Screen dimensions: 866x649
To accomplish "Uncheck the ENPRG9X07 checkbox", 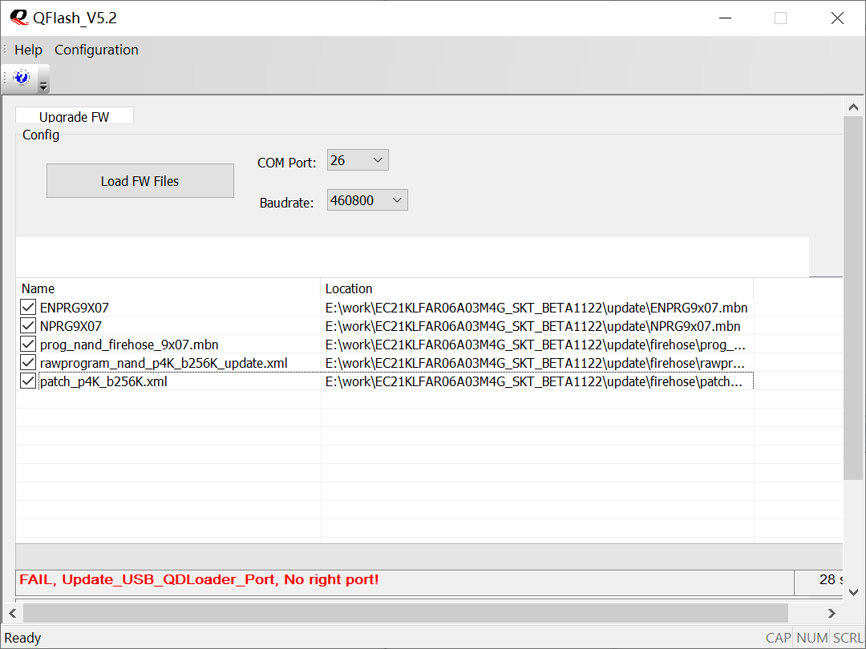I will (x=28, y=308).
